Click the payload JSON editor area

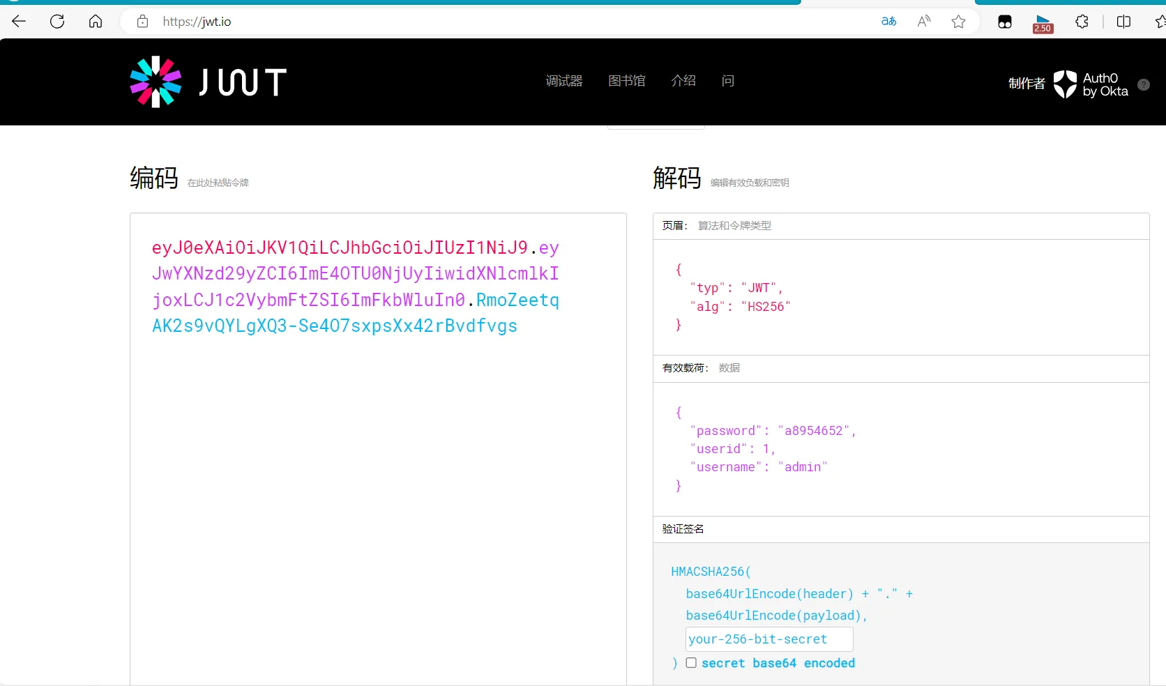click(x=900, y=449)
